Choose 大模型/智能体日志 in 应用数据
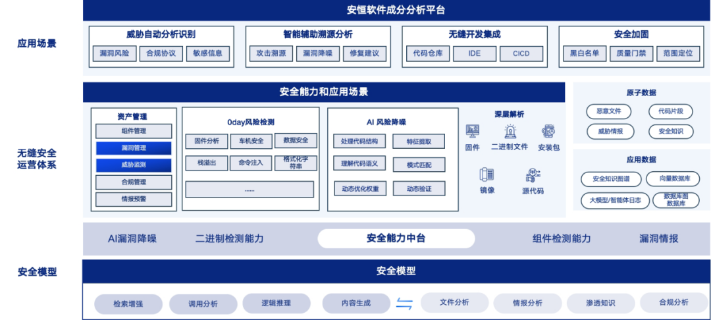Screen dimensions: 711x320 pos(615,200)
